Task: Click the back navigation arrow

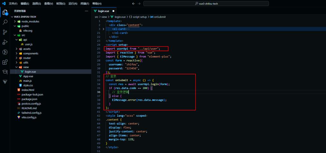Action: 134,3
